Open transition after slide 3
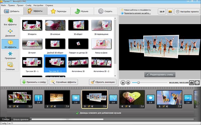This screenshot has width=201, height=125. click(113, 99)
